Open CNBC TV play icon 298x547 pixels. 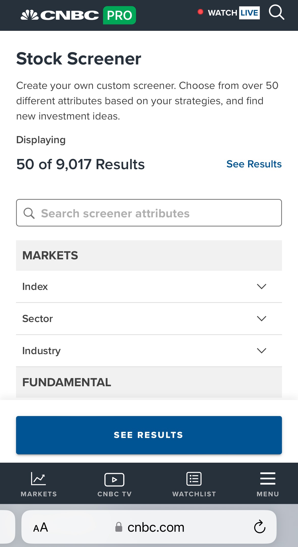114,479
